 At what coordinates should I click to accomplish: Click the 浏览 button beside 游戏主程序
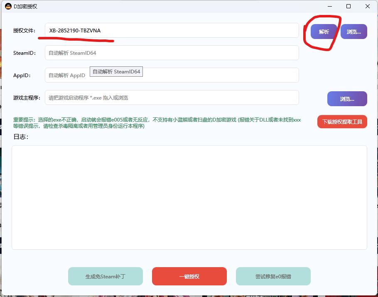pyautogui.click(x=347, y=99)
